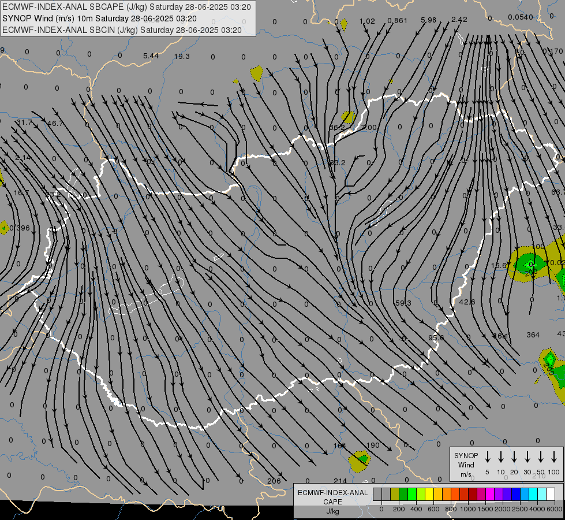This screenshot has width=565, height=520.
Task: Select the white swatch ending the CAPE legend
Action: point(551,495)
